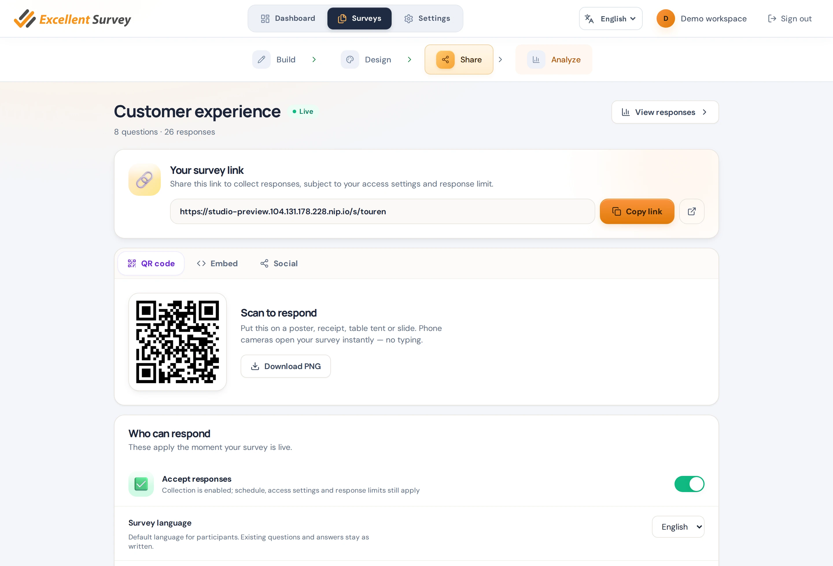The width and height of the screenshot is (833, 566).
Task: Copy the survey link
Action: [637, 211]
